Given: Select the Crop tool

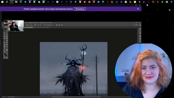Looking at the screenshot, I should point(4,37).
